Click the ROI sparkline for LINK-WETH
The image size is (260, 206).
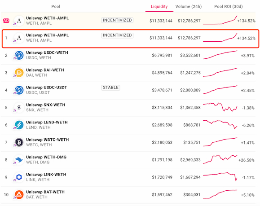pos(220,177)
